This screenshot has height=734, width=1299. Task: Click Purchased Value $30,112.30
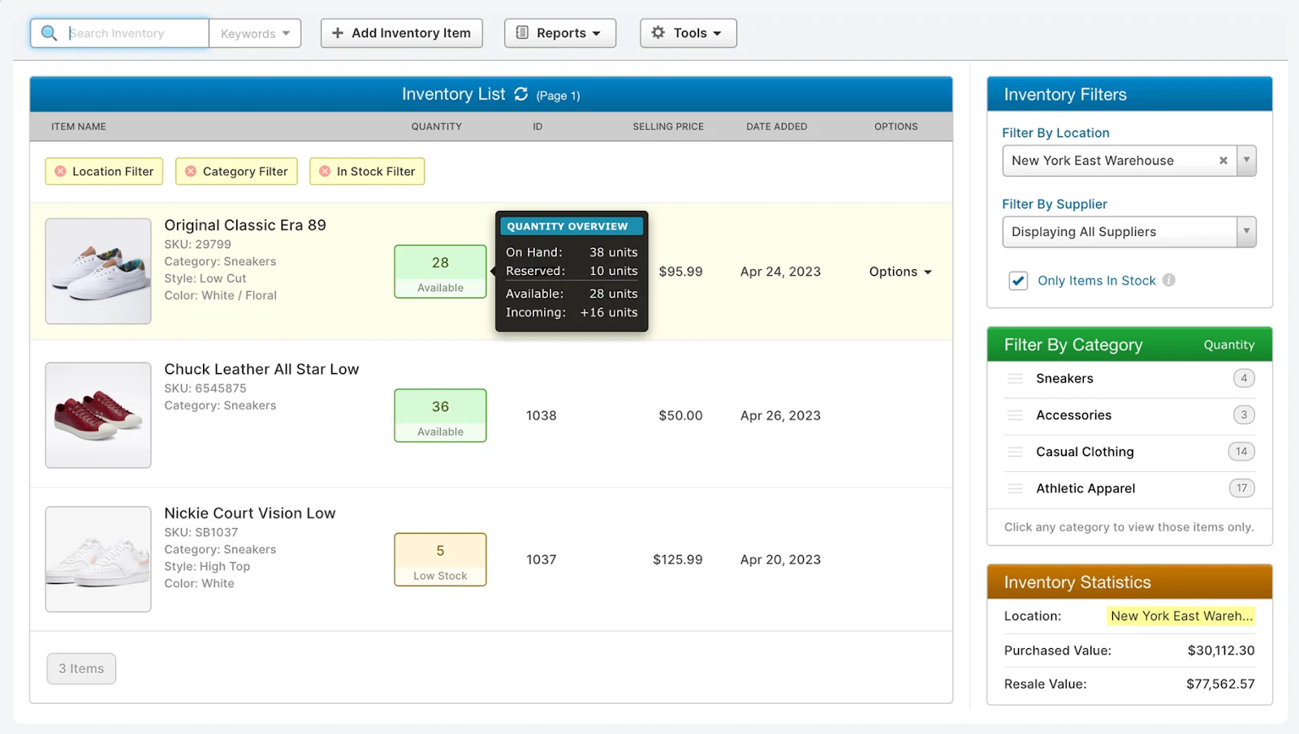point(1221,650)
